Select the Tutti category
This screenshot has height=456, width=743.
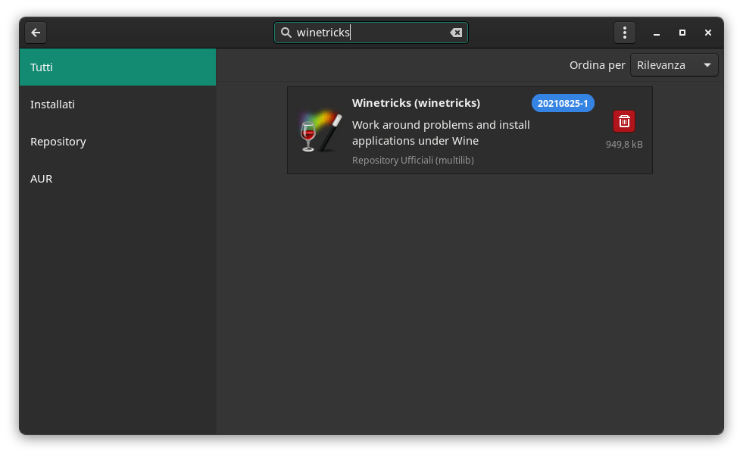[117, 67]
